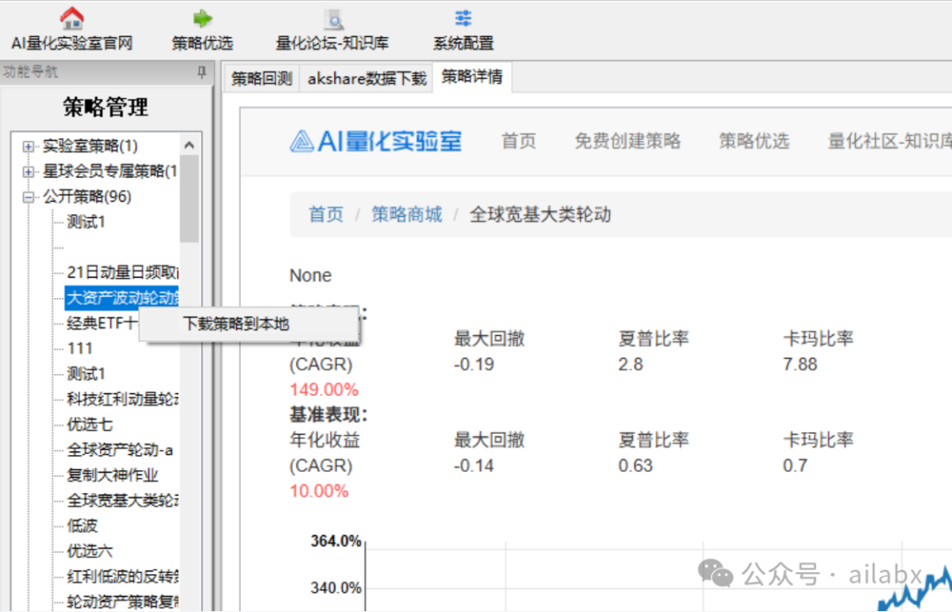Select 21日动量日频取 strategy in tree
This screenshot has height=612, width=952.
coord(122,272)
